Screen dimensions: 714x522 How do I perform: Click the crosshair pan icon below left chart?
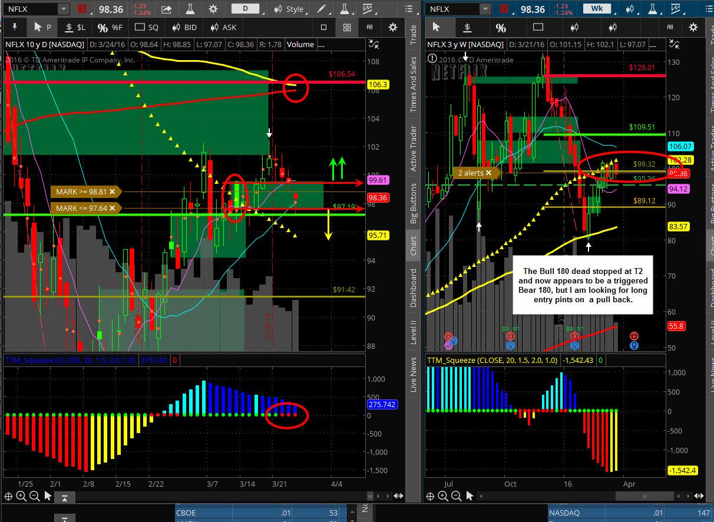(x=8, y=496)
